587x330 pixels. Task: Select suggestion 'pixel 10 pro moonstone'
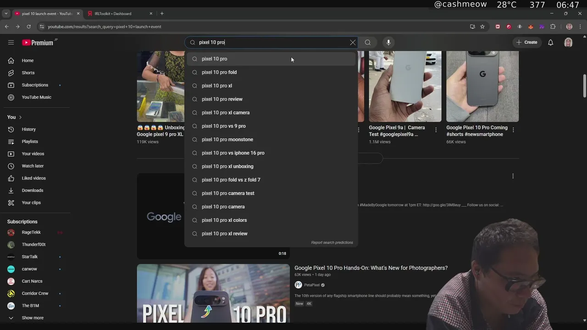coord(271,139)
